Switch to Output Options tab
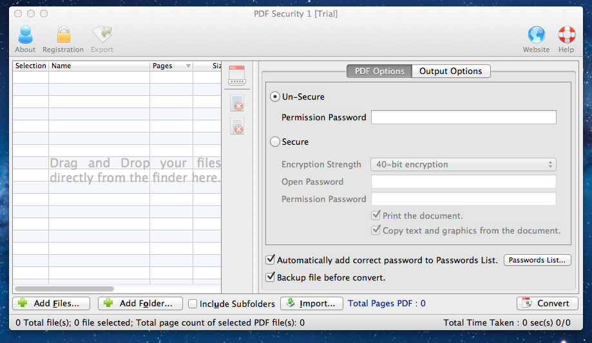Image resolution: width=592 pixels, height=343 pixels. point(451,71)
